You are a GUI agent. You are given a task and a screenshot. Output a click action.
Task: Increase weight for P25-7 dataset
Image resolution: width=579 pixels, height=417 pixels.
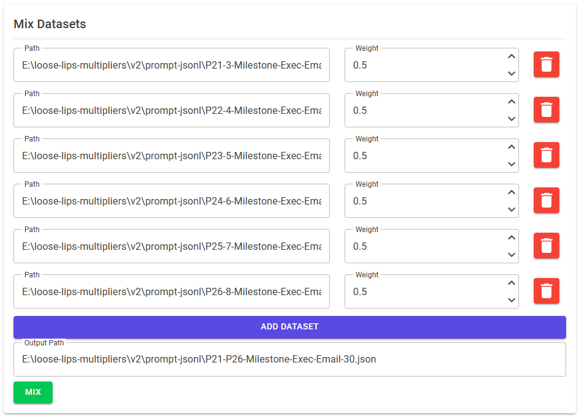(512, 238)
